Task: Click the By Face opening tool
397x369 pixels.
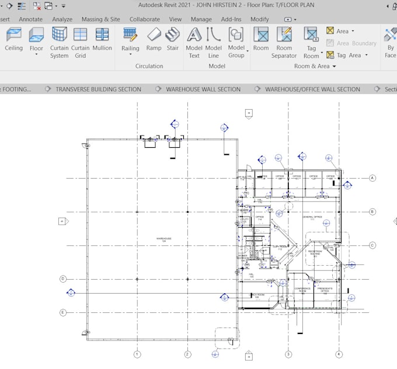Action: (390, 43)
